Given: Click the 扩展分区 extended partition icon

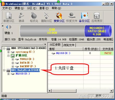Looking at the screenshot, I should pyautogui.click(x=13, y=56).
